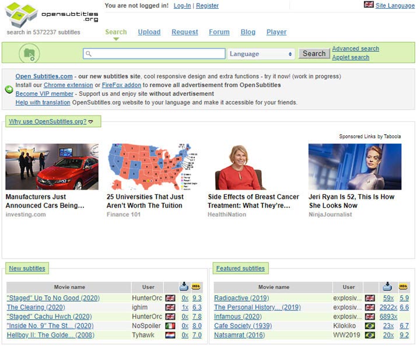Open The Personal History... (2019)
Viewport: 420px width, 346px height.
point(257,307)
